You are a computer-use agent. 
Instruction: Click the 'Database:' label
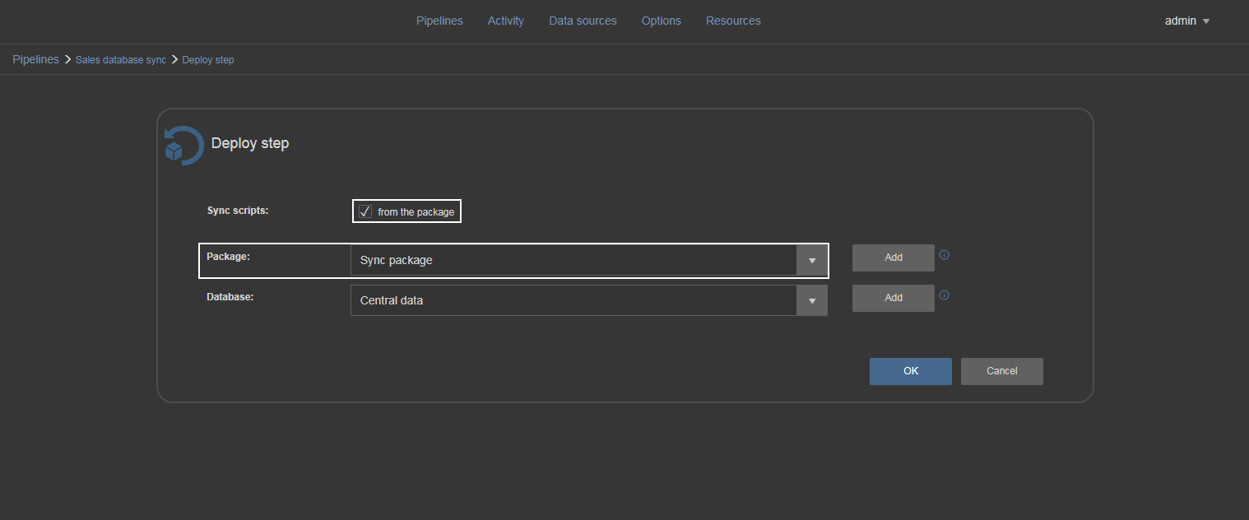click(x=230, y=297)
